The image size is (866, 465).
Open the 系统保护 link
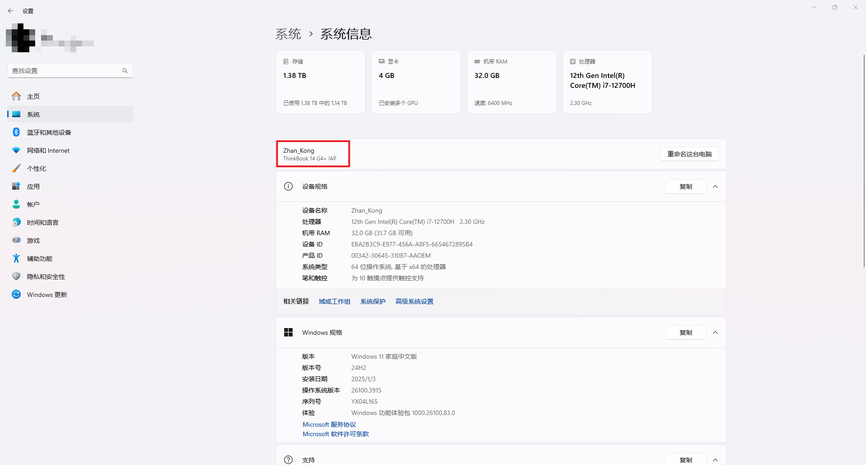pyautogui.click(x=373, y=301)
